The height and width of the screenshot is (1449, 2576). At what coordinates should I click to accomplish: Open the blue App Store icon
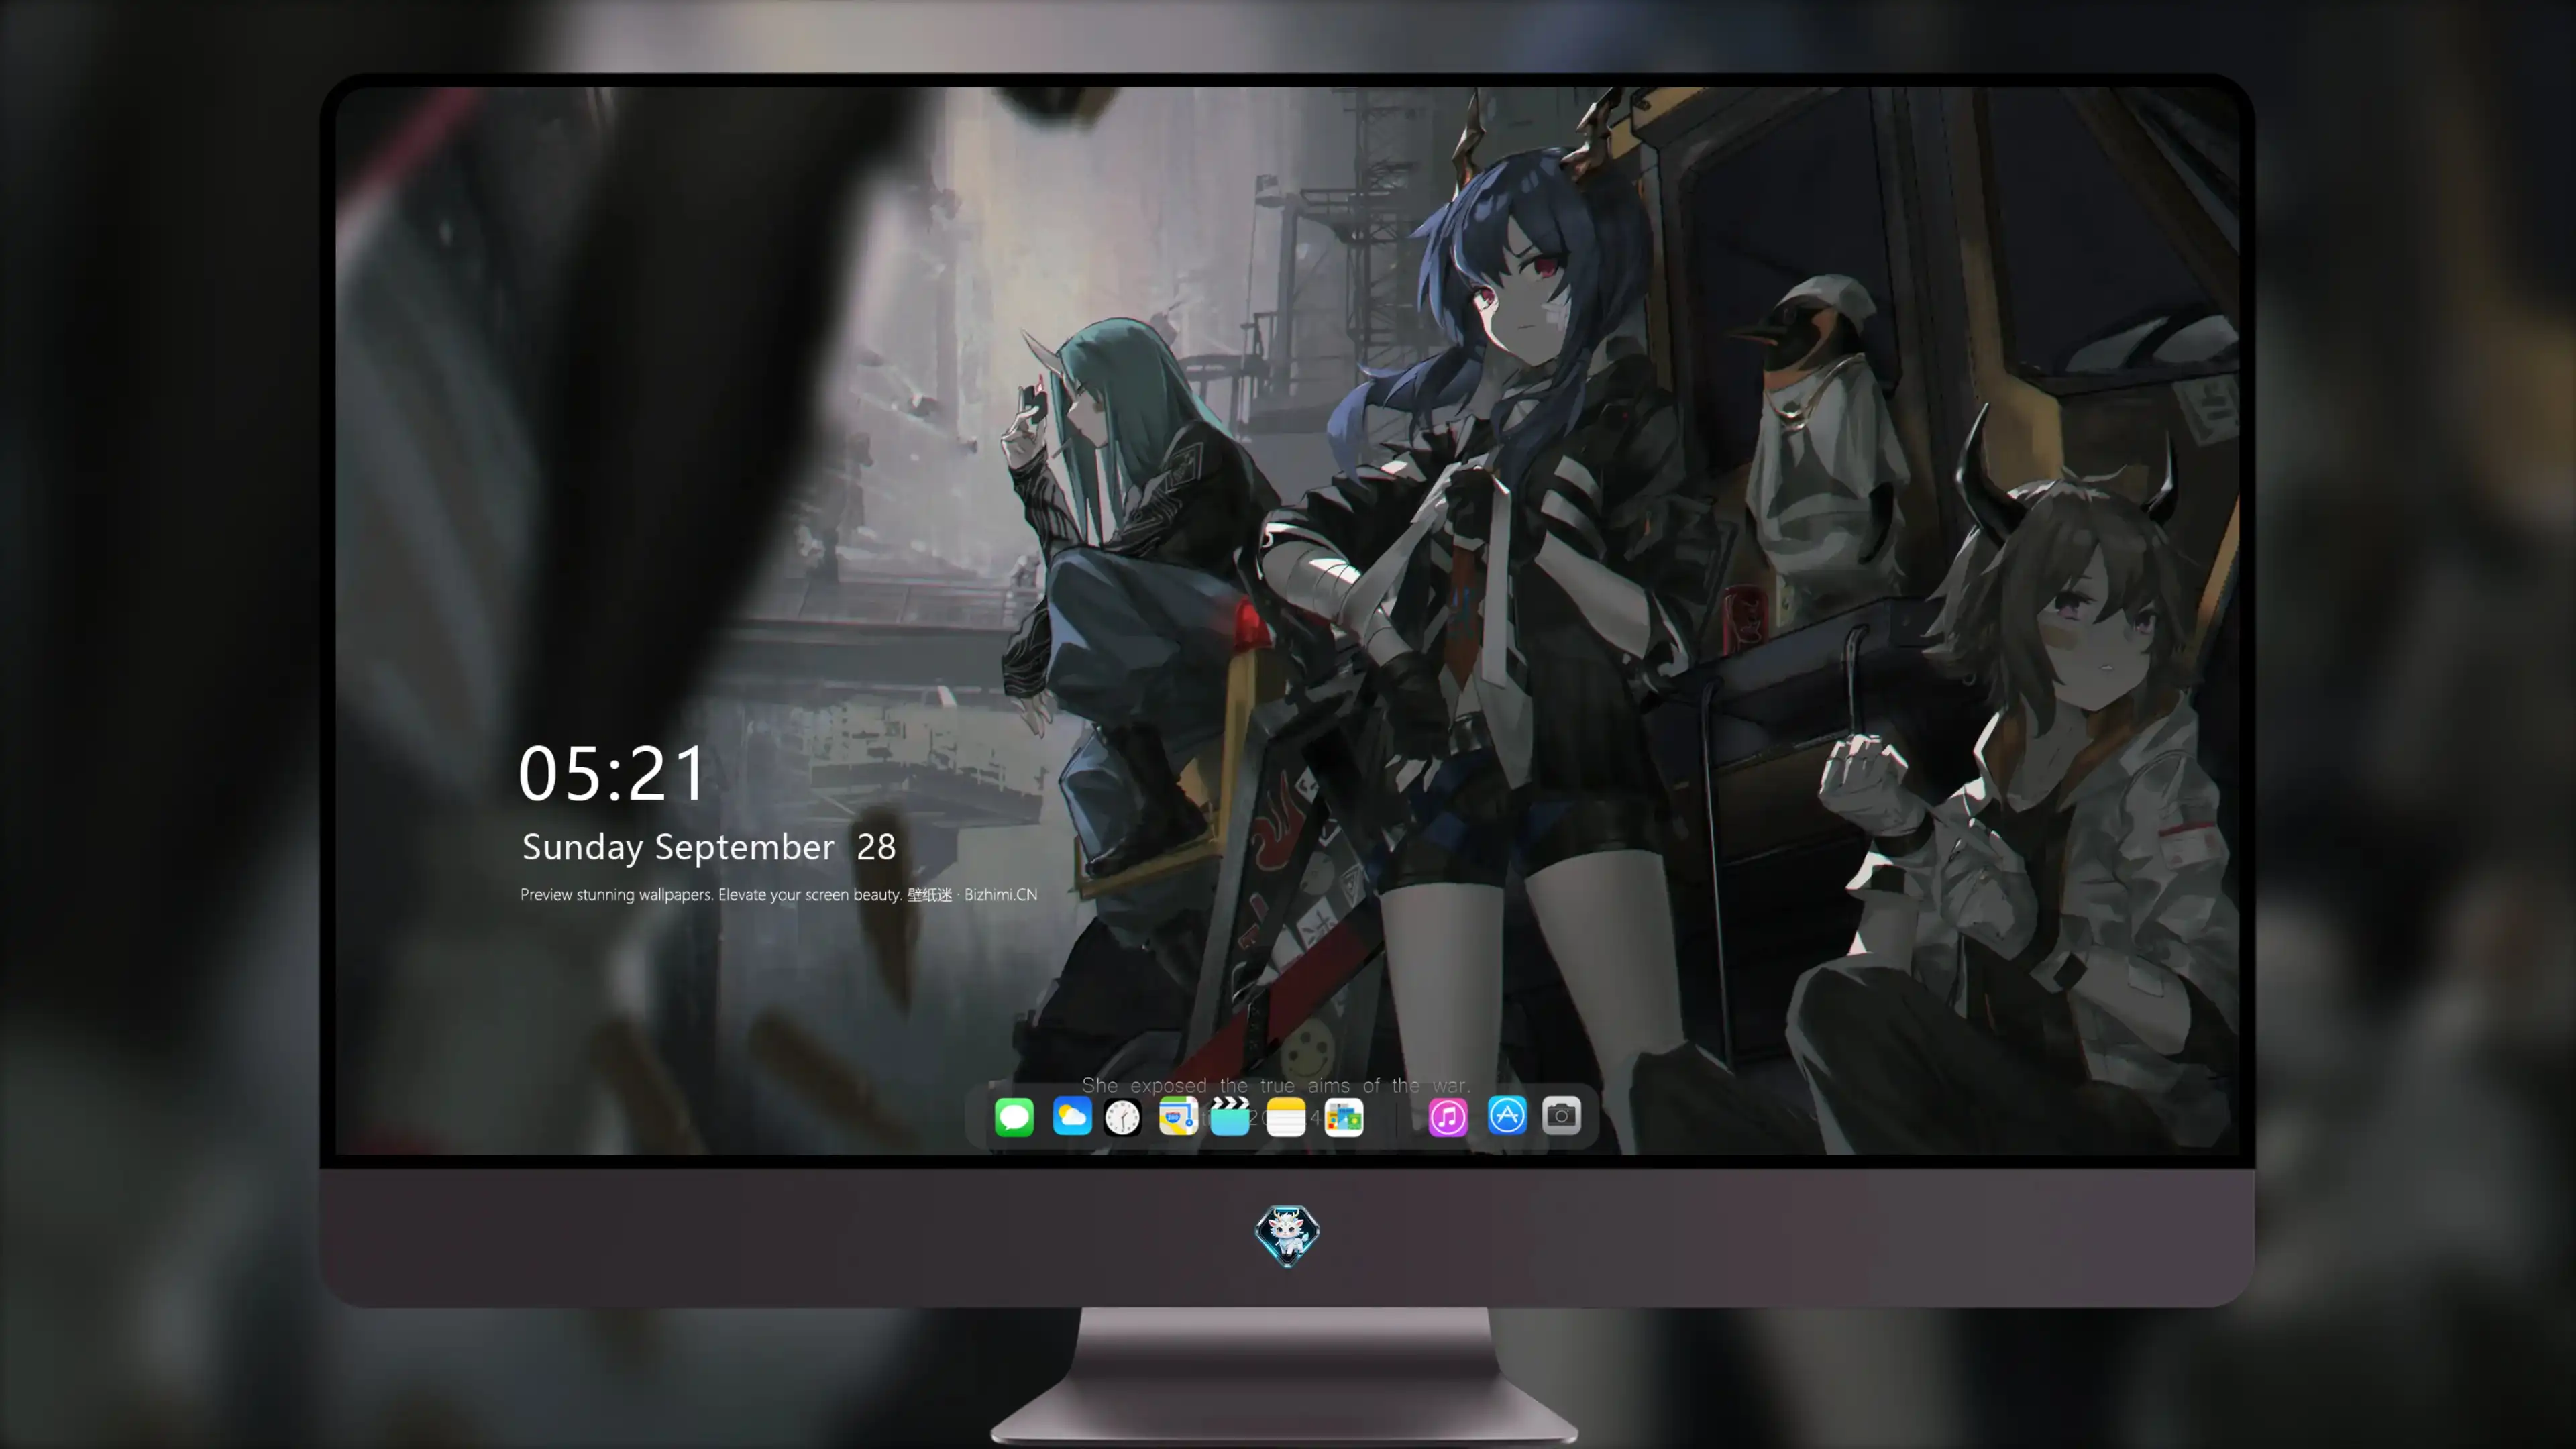point(1507,1115)
